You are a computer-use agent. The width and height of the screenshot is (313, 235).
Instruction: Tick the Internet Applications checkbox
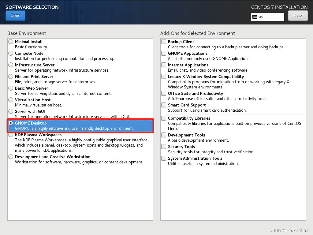[164, 65]
